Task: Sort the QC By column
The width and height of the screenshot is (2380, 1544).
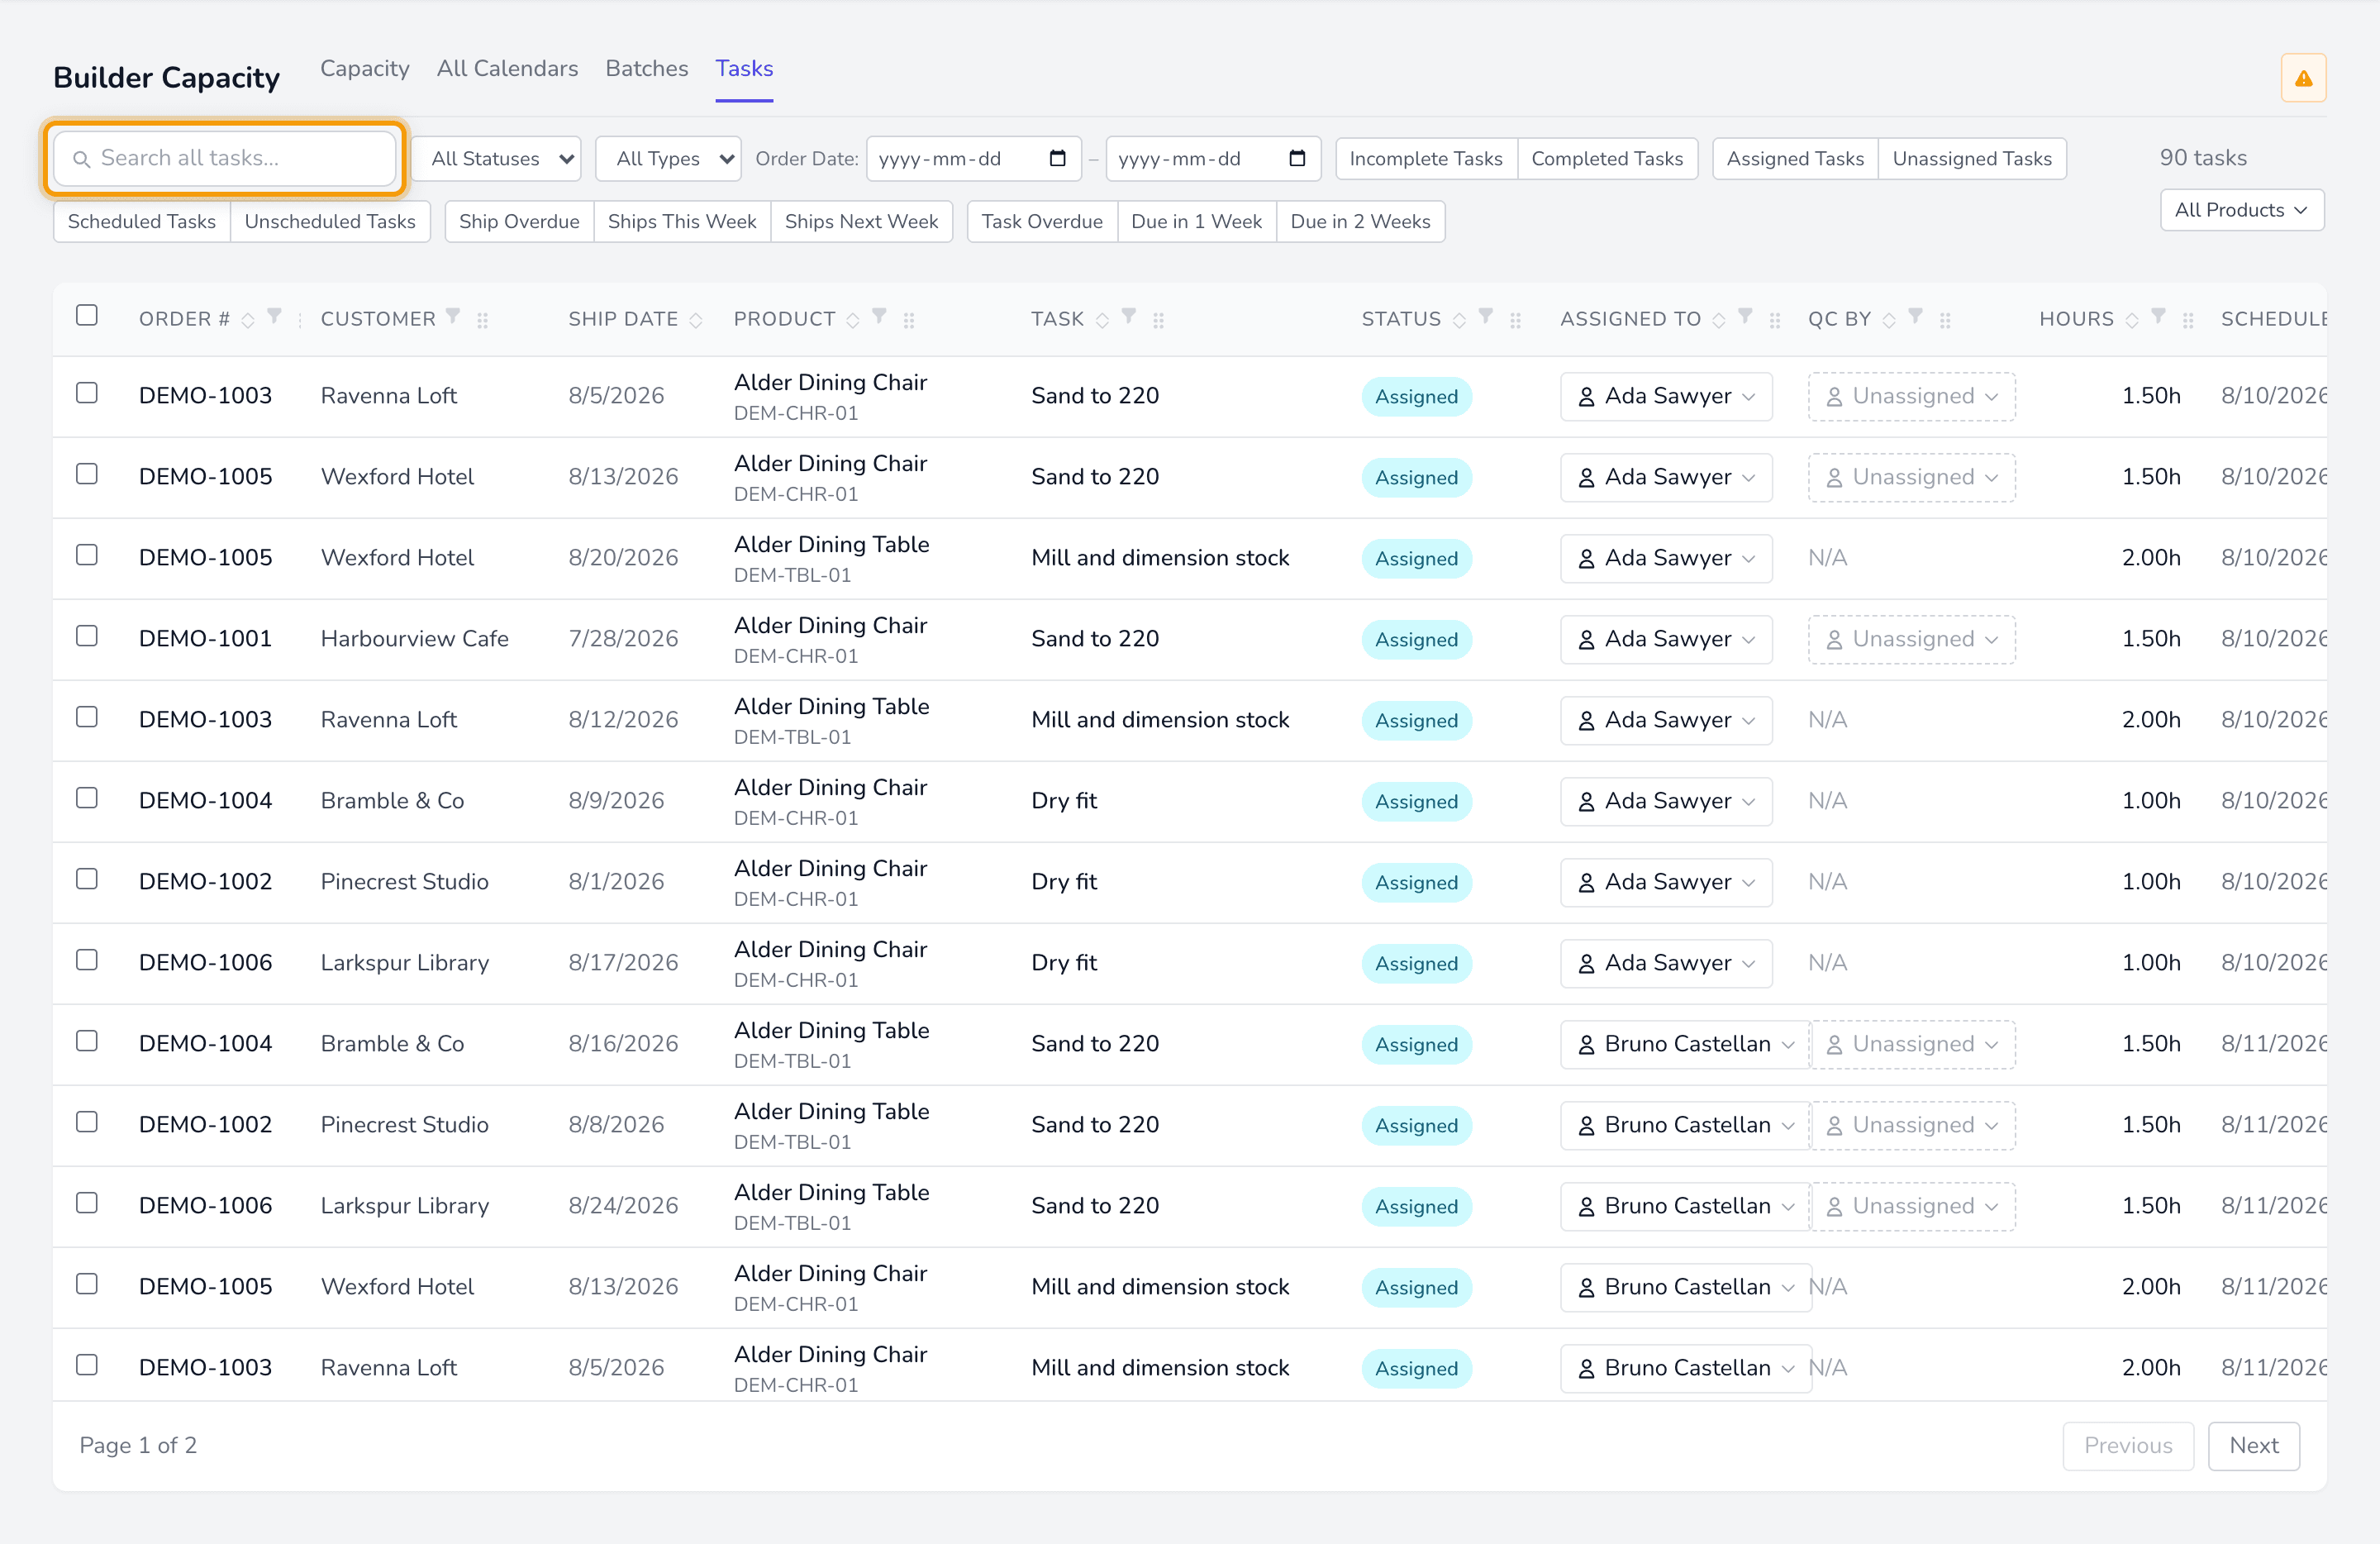Action: pyautogui.click(x=1889, y=320)
